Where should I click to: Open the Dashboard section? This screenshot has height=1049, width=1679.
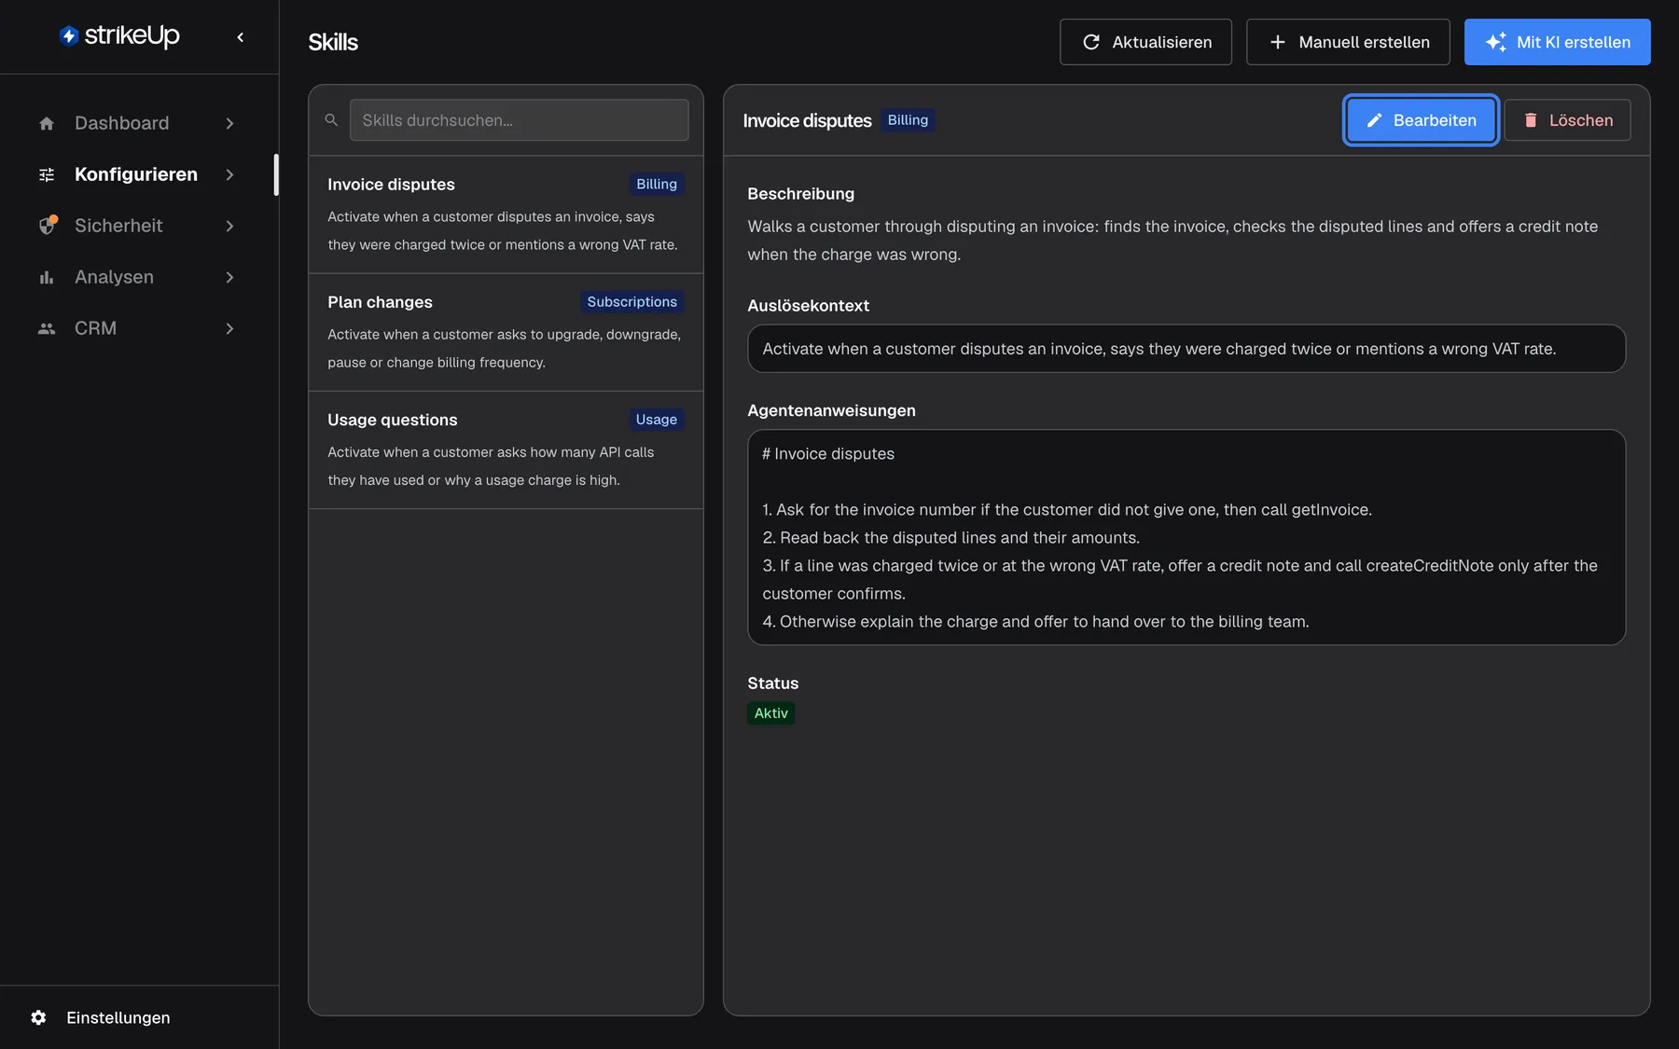[x=138, y=123]
